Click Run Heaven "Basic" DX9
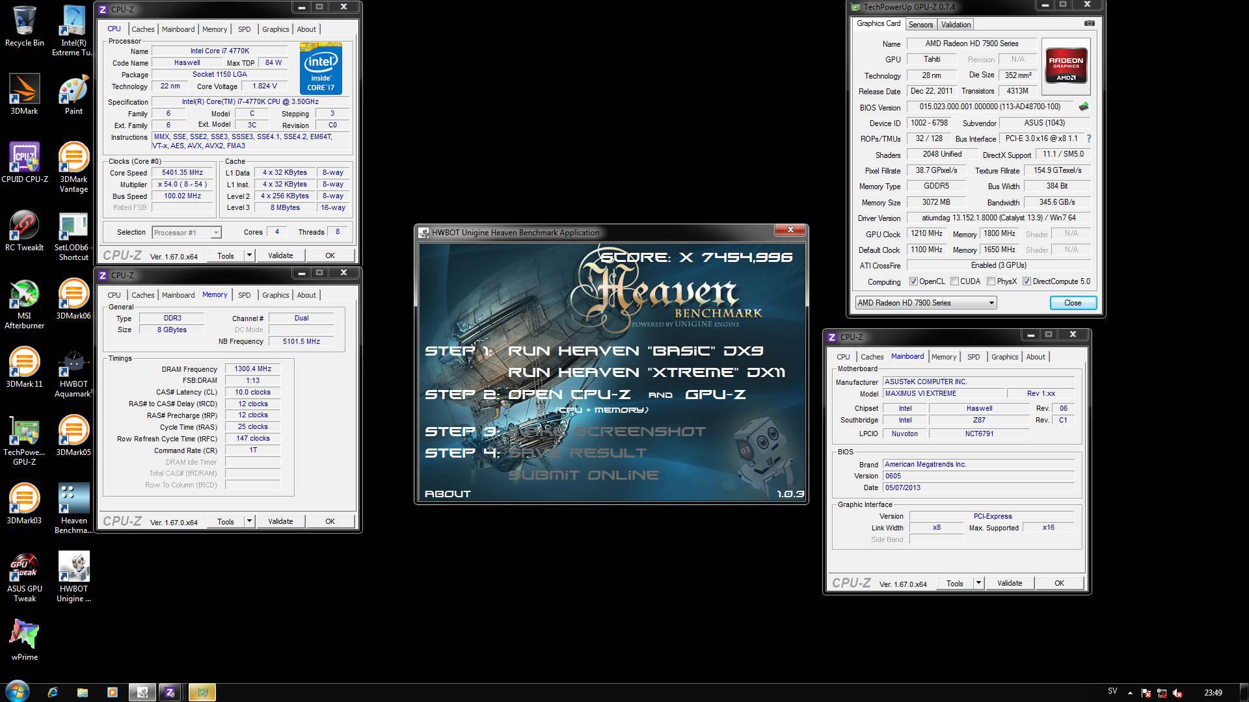This screenshot has width=1249, height=702. coord(636,351)
